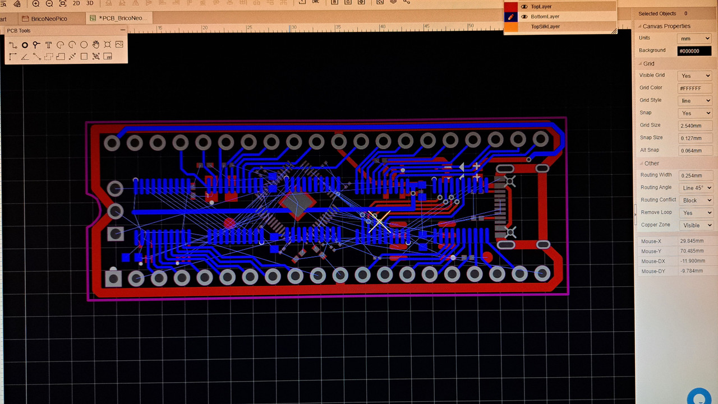This screenshot has height=404, width=718.
Task: Open the Copper Zone dropdown
Action: 696,225
